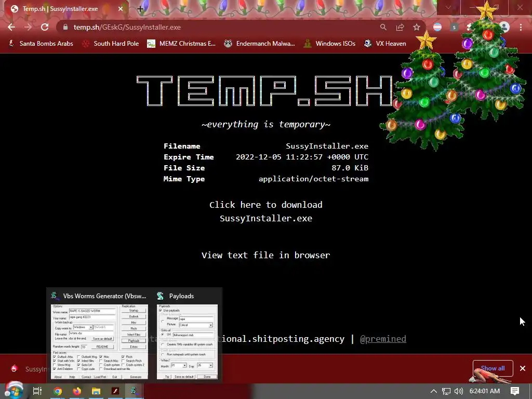Open Task View on the taskbar

click(x=37, y=391)
